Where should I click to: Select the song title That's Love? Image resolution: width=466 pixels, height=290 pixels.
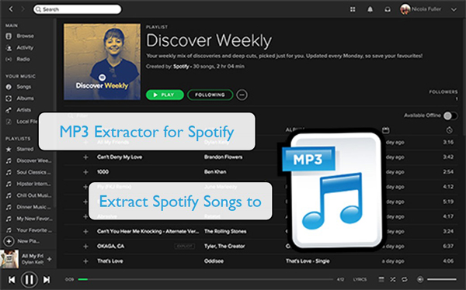[x=110, y=261]
